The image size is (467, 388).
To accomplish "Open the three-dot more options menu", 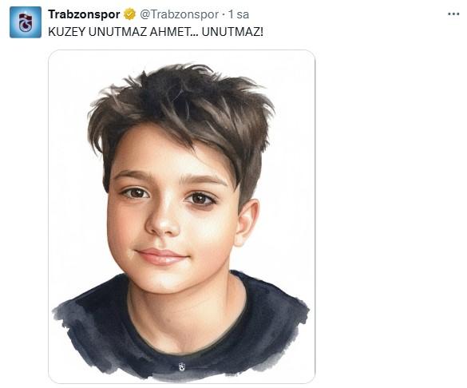I will click(x=453, y=14).
